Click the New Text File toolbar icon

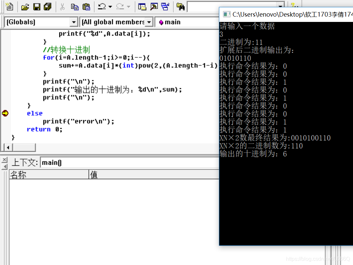pos(9,7)
